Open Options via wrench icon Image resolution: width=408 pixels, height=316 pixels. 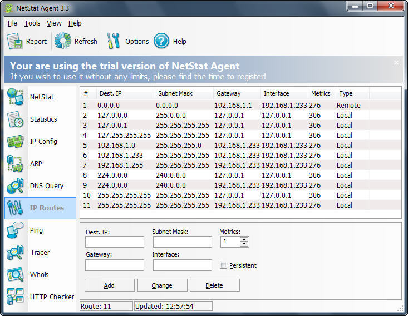(113, 41)
